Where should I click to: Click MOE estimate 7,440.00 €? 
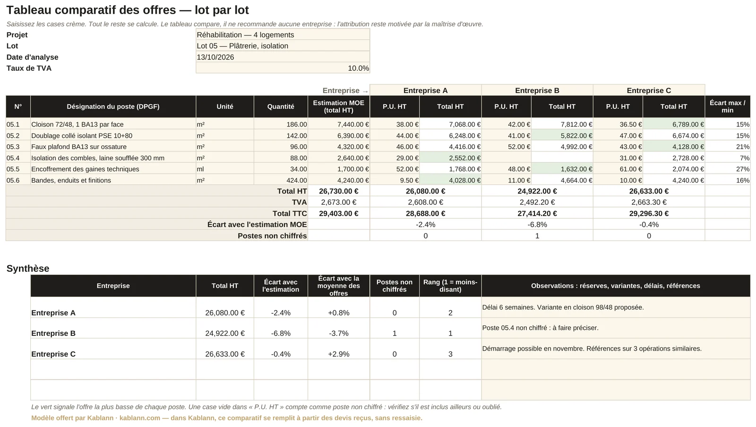339,124
